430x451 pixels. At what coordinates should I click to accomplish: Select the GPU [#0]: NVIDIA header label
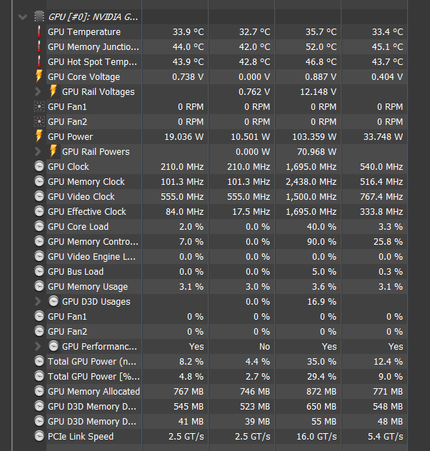[93, 17]
